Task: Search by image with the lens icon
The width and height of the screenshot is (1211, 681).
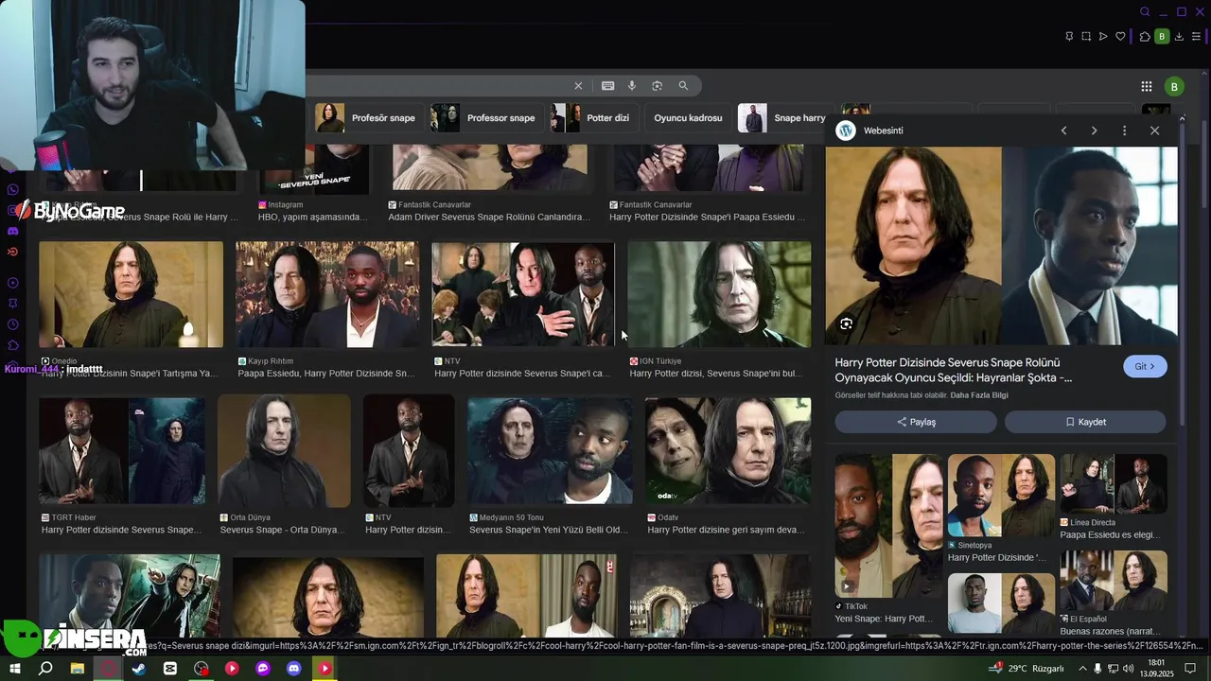Action: (657, 86)
